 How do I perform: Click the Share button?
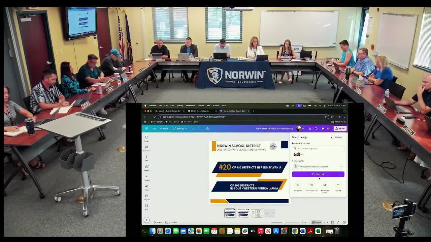(x=340, y=128)
